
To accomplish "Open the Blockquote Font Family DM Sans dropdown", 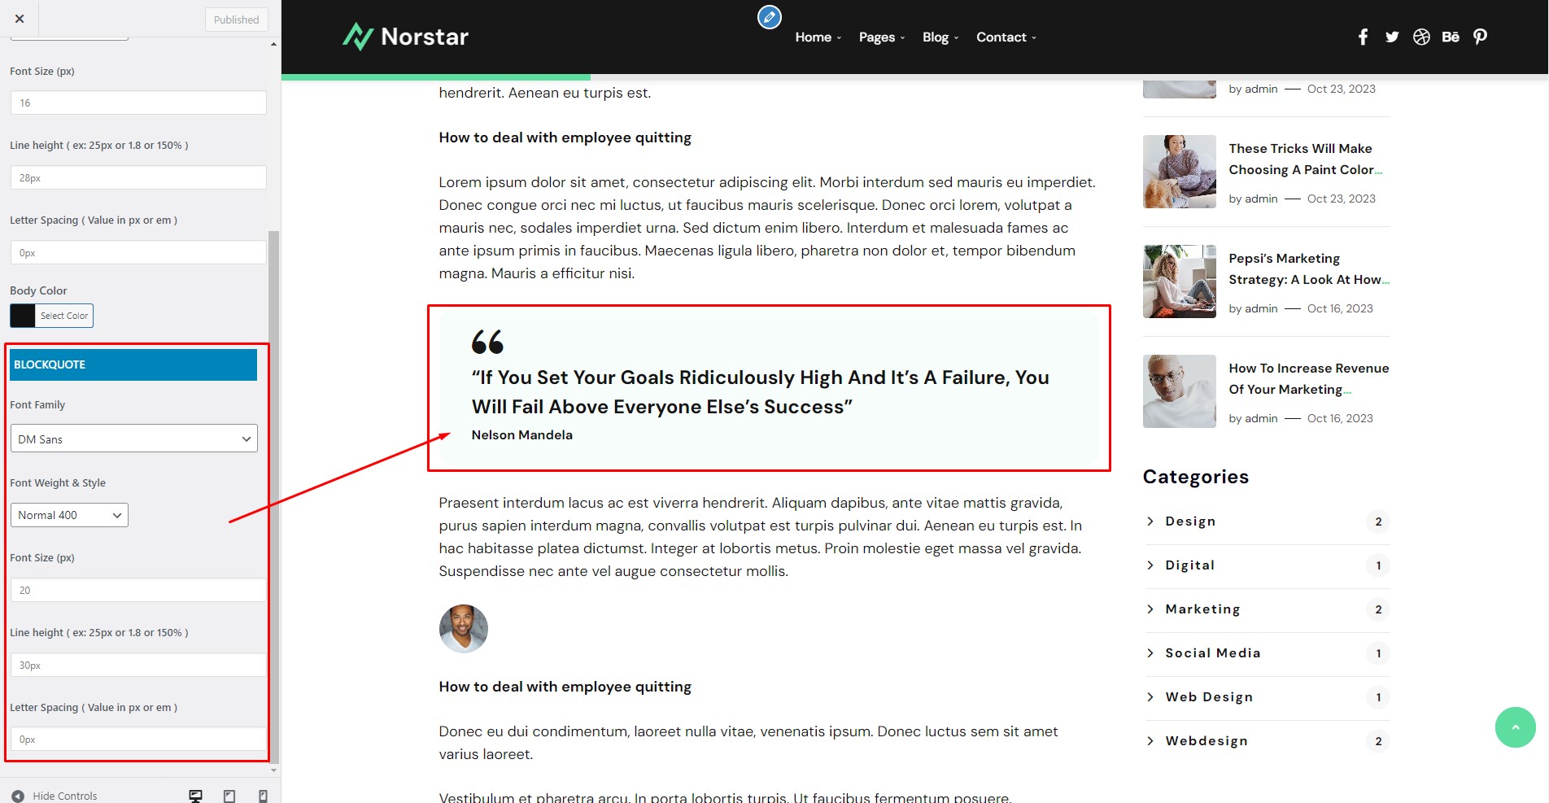I will [134, 439].
